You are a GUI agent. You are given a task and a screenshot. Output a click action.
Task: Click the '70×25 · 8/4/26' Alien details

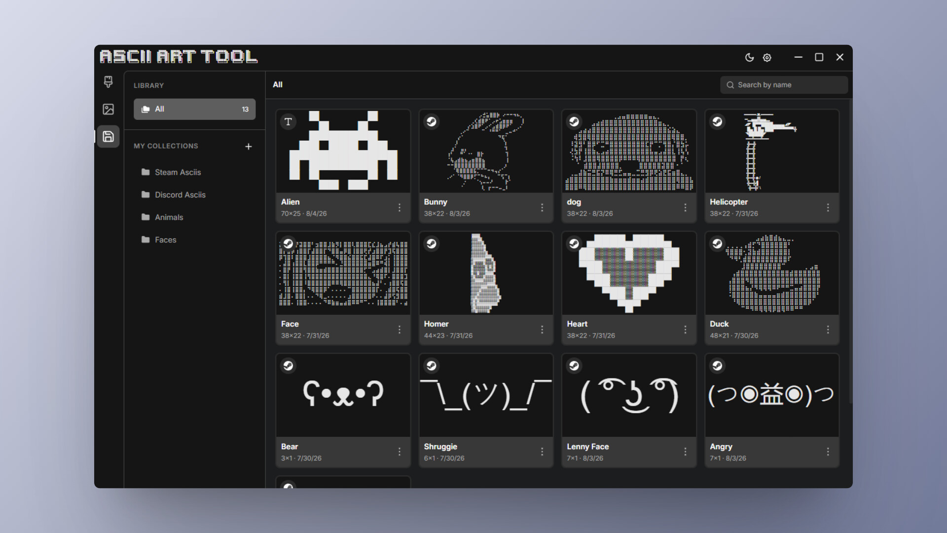click(304, 214)
